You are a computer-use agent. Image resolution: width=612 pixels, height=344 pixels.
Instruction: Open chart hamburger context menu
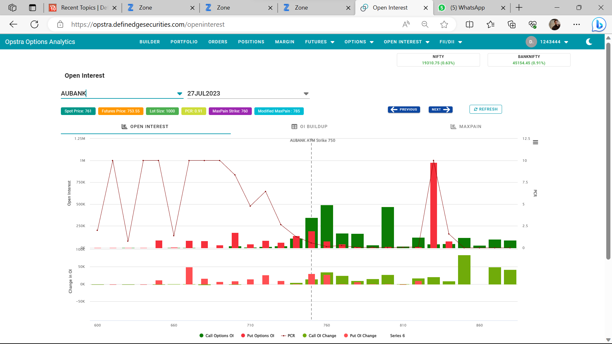[x=535, y=142]
